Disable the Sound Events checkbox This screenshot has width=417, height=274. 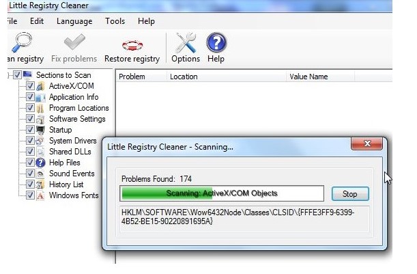pyautogui.click(x=30, y=174)
